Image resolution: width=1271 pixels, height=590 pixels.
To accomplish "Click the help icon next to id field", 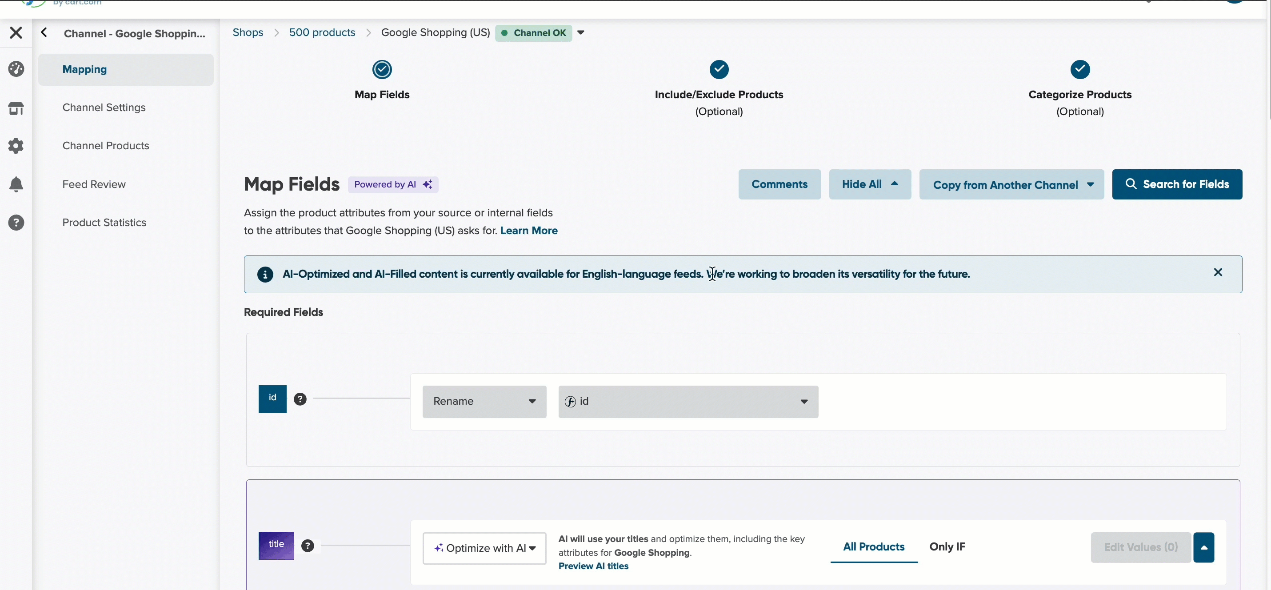I will (x=300, y=399).
